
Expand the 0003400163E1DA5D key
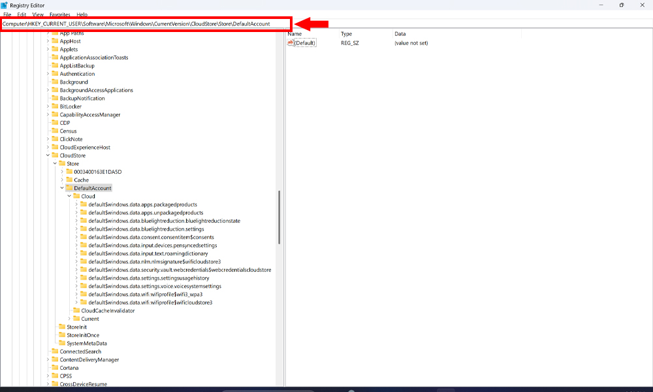[x=62, y=172]
